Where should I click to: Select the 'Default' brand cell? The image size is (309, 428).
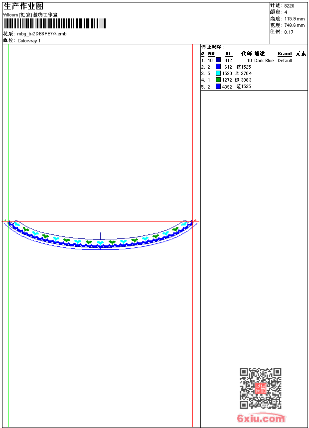(285, 61)
